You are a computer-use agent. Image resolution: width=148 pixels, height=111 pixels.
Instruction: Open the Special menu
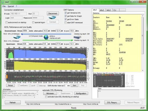(x=11, y=6)
